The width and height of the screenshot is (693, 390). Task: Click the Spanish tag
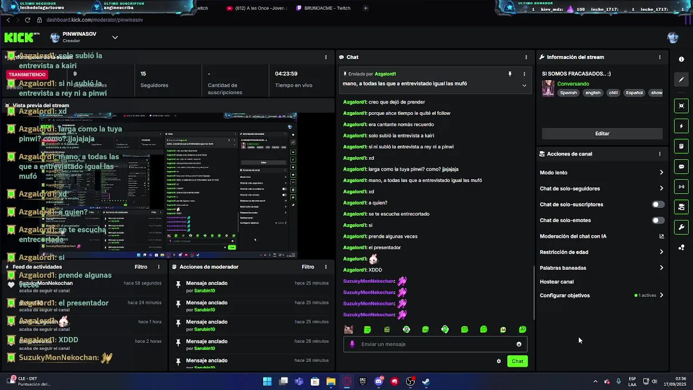click(x=568, y=93)
